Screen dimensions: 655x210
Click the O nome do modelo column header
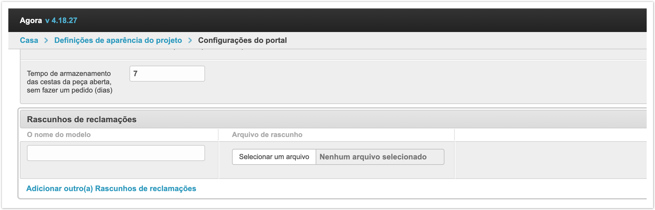click(59, 135)
